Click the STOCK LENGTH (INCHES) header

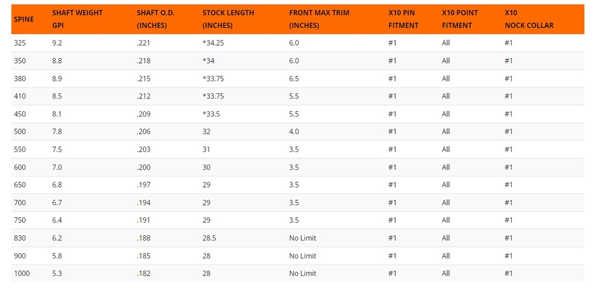pyautogui.click(x=227, y=19)
